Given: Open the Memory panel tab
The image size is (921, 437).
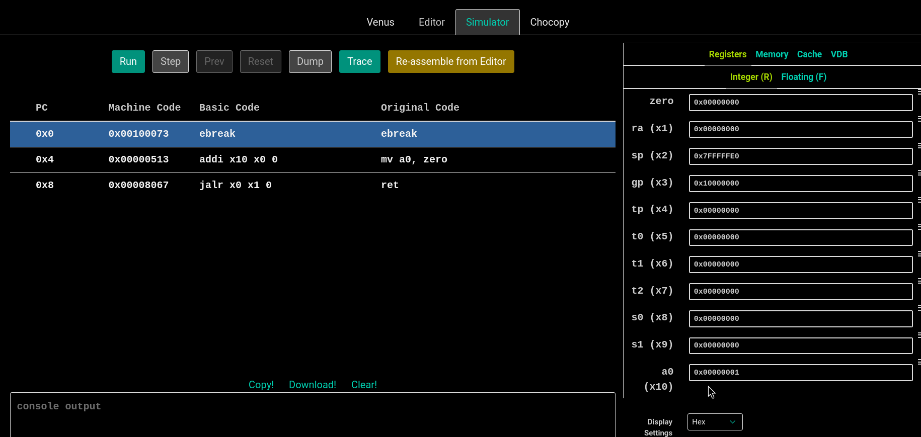Looking at the screenshot, I should point(772,54).
